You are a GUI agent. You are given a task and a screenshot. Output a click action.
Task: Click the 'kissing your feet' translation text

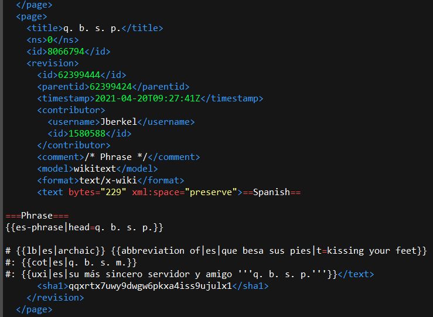tap(371, 251)
